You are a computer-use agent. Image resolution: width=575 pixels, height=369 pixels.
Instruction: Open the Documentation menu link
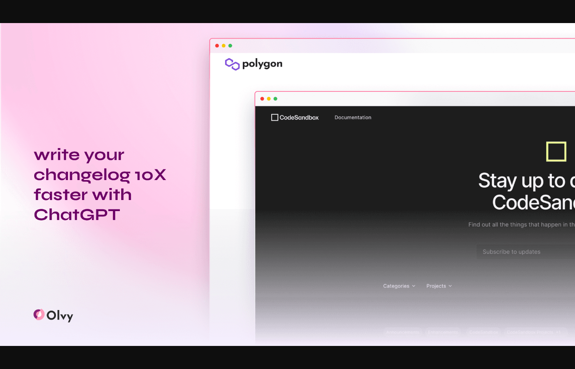(x=353, y=118)
